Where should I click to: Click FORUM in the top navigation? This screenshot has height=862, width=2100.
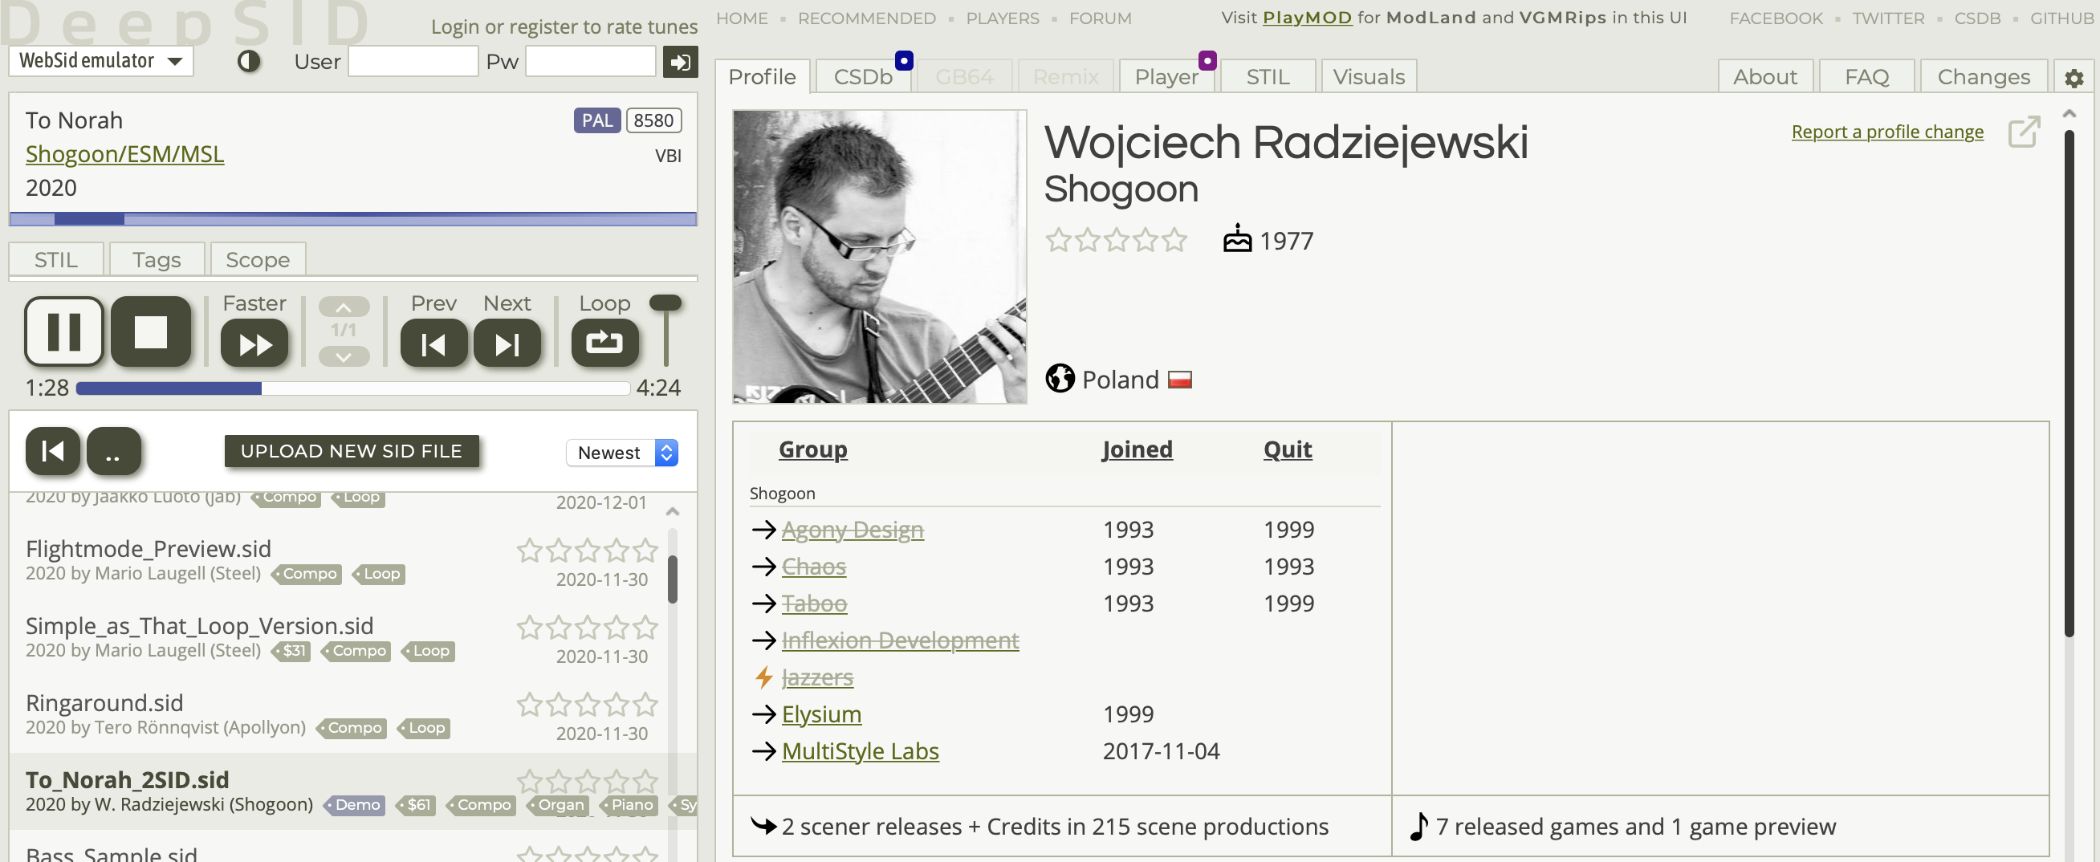pyautogui.click(x=1100, y=18)
